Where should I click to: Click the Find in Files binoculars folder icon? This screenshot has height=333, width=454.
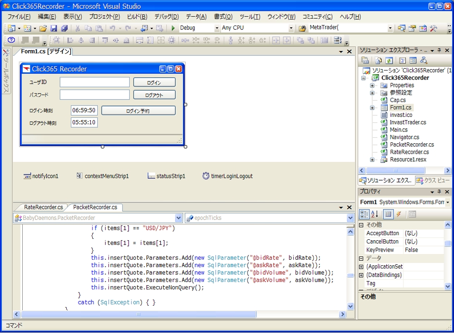click(302, 28)
